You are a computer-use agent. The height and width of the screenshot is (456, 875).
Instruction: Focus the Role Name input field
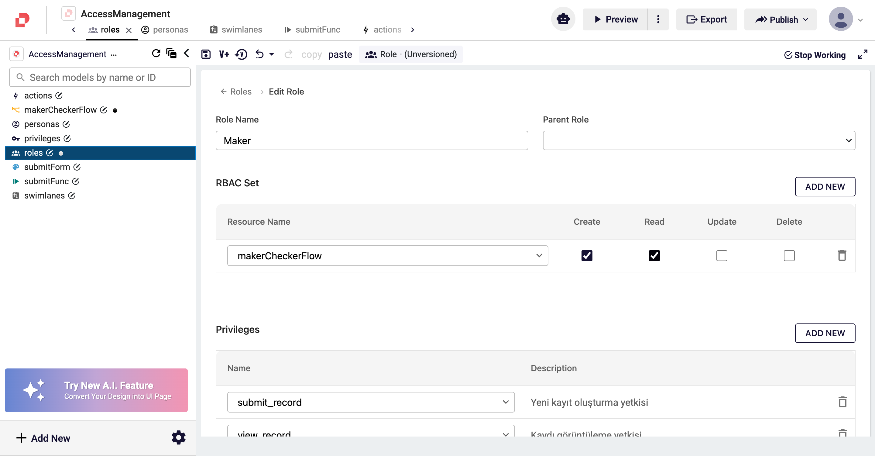pyautogui.click(x=372, y=140)
